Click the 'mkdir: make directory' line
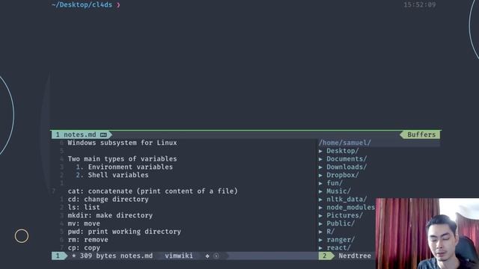479x269 pixels. 110,216
